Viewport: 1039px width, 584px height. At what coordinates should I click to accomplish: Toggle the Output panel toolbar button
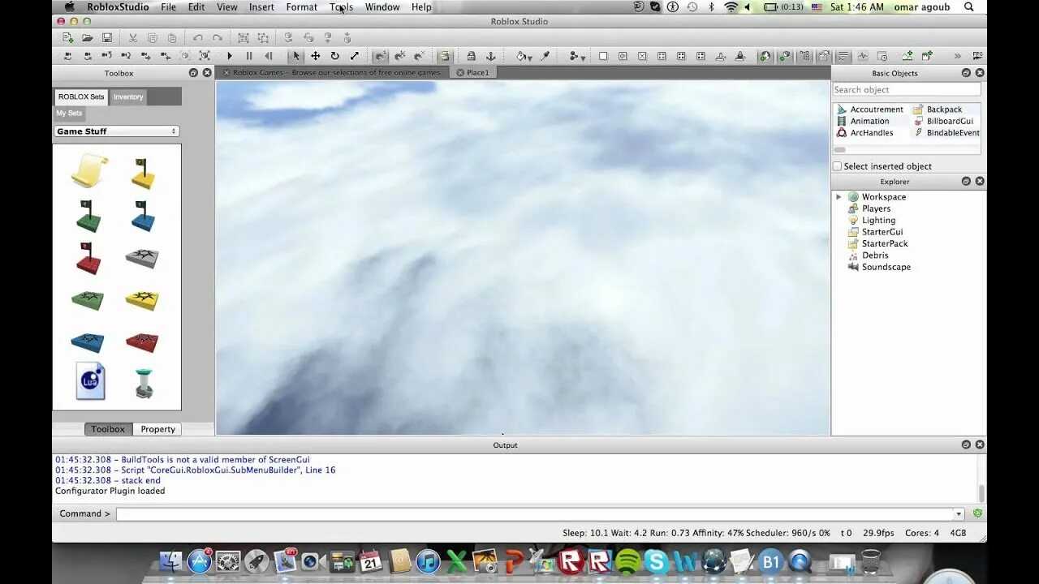coord(843,56)
